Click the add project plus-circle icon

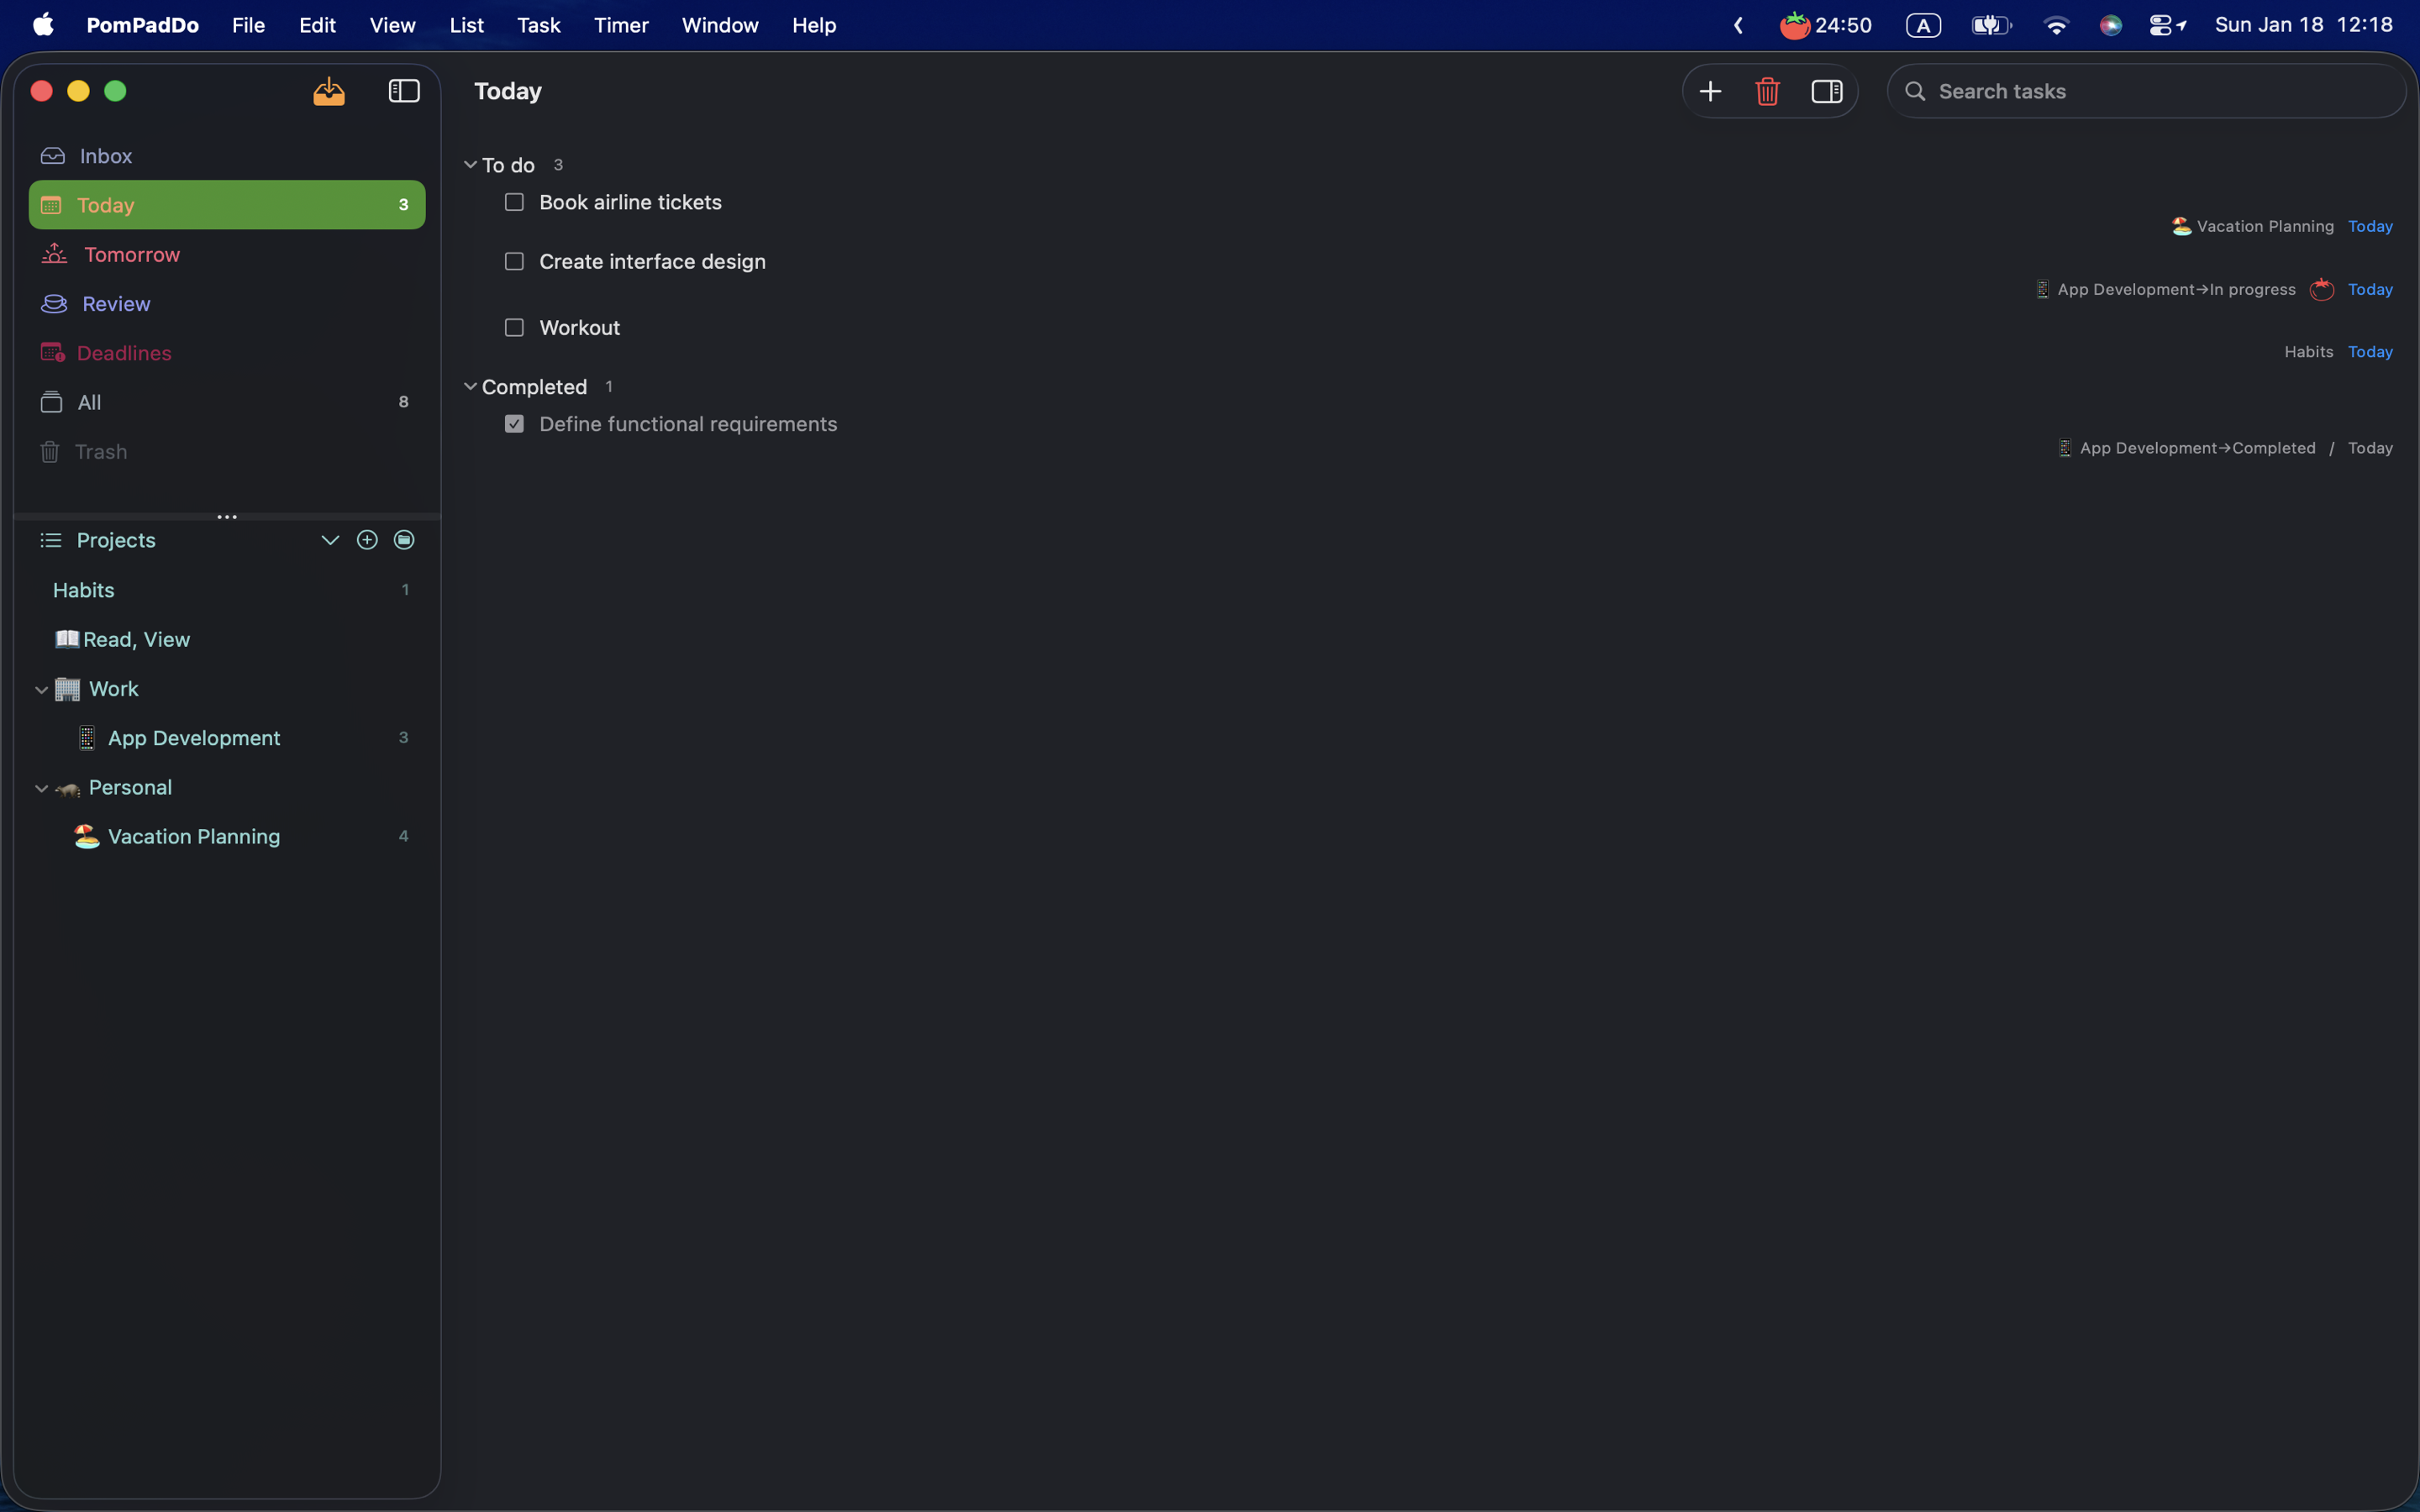tap(367, 540)
